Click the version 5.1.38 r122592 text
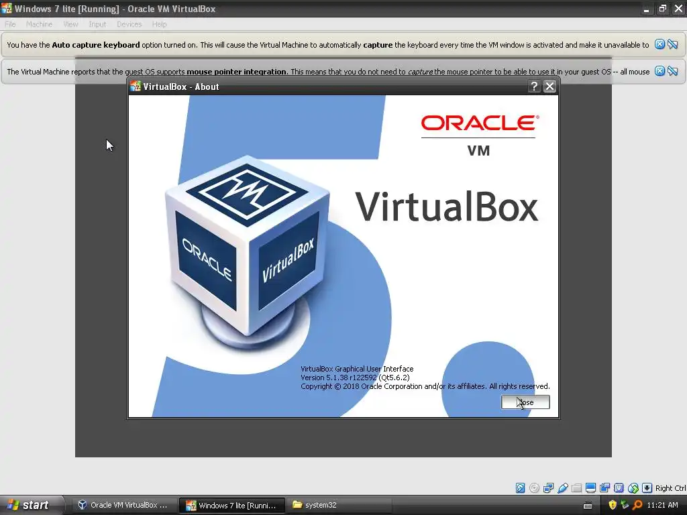Image resolution: width=687 pixels, height=515 pixels. (355, 378)
